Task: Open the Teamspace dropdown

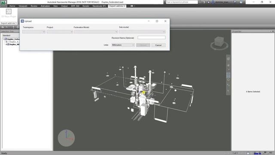Action: click(34, 32)
